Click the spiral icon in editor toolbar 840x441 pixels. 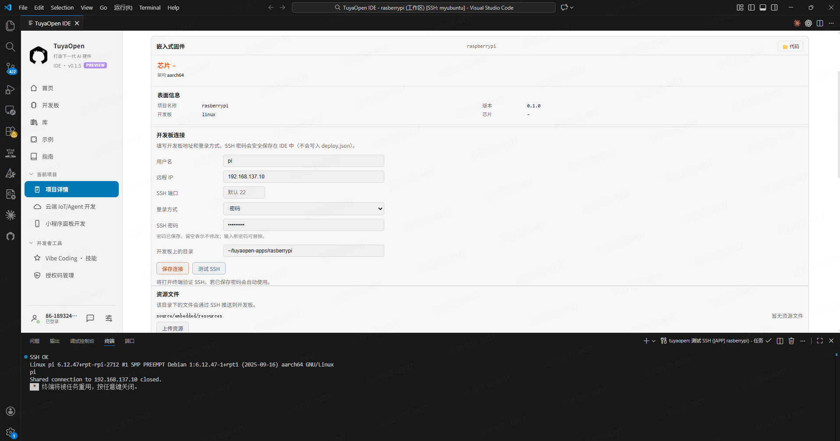pos(808,23)
